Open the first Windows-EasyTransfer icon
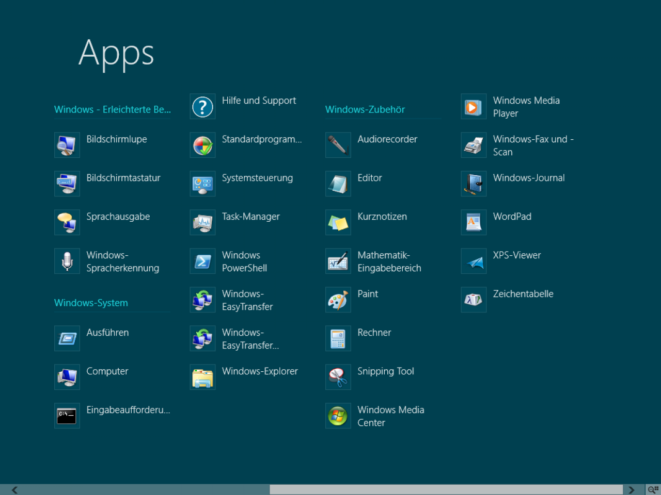This screenshot has width=661, height=495. click(x=202, y=300)
